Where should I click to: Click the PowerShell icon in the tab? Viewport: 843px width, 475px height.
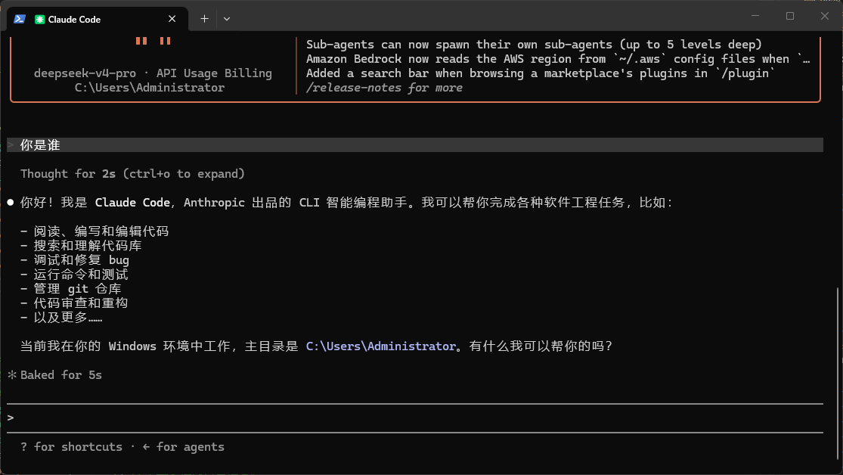pos(20,19)
